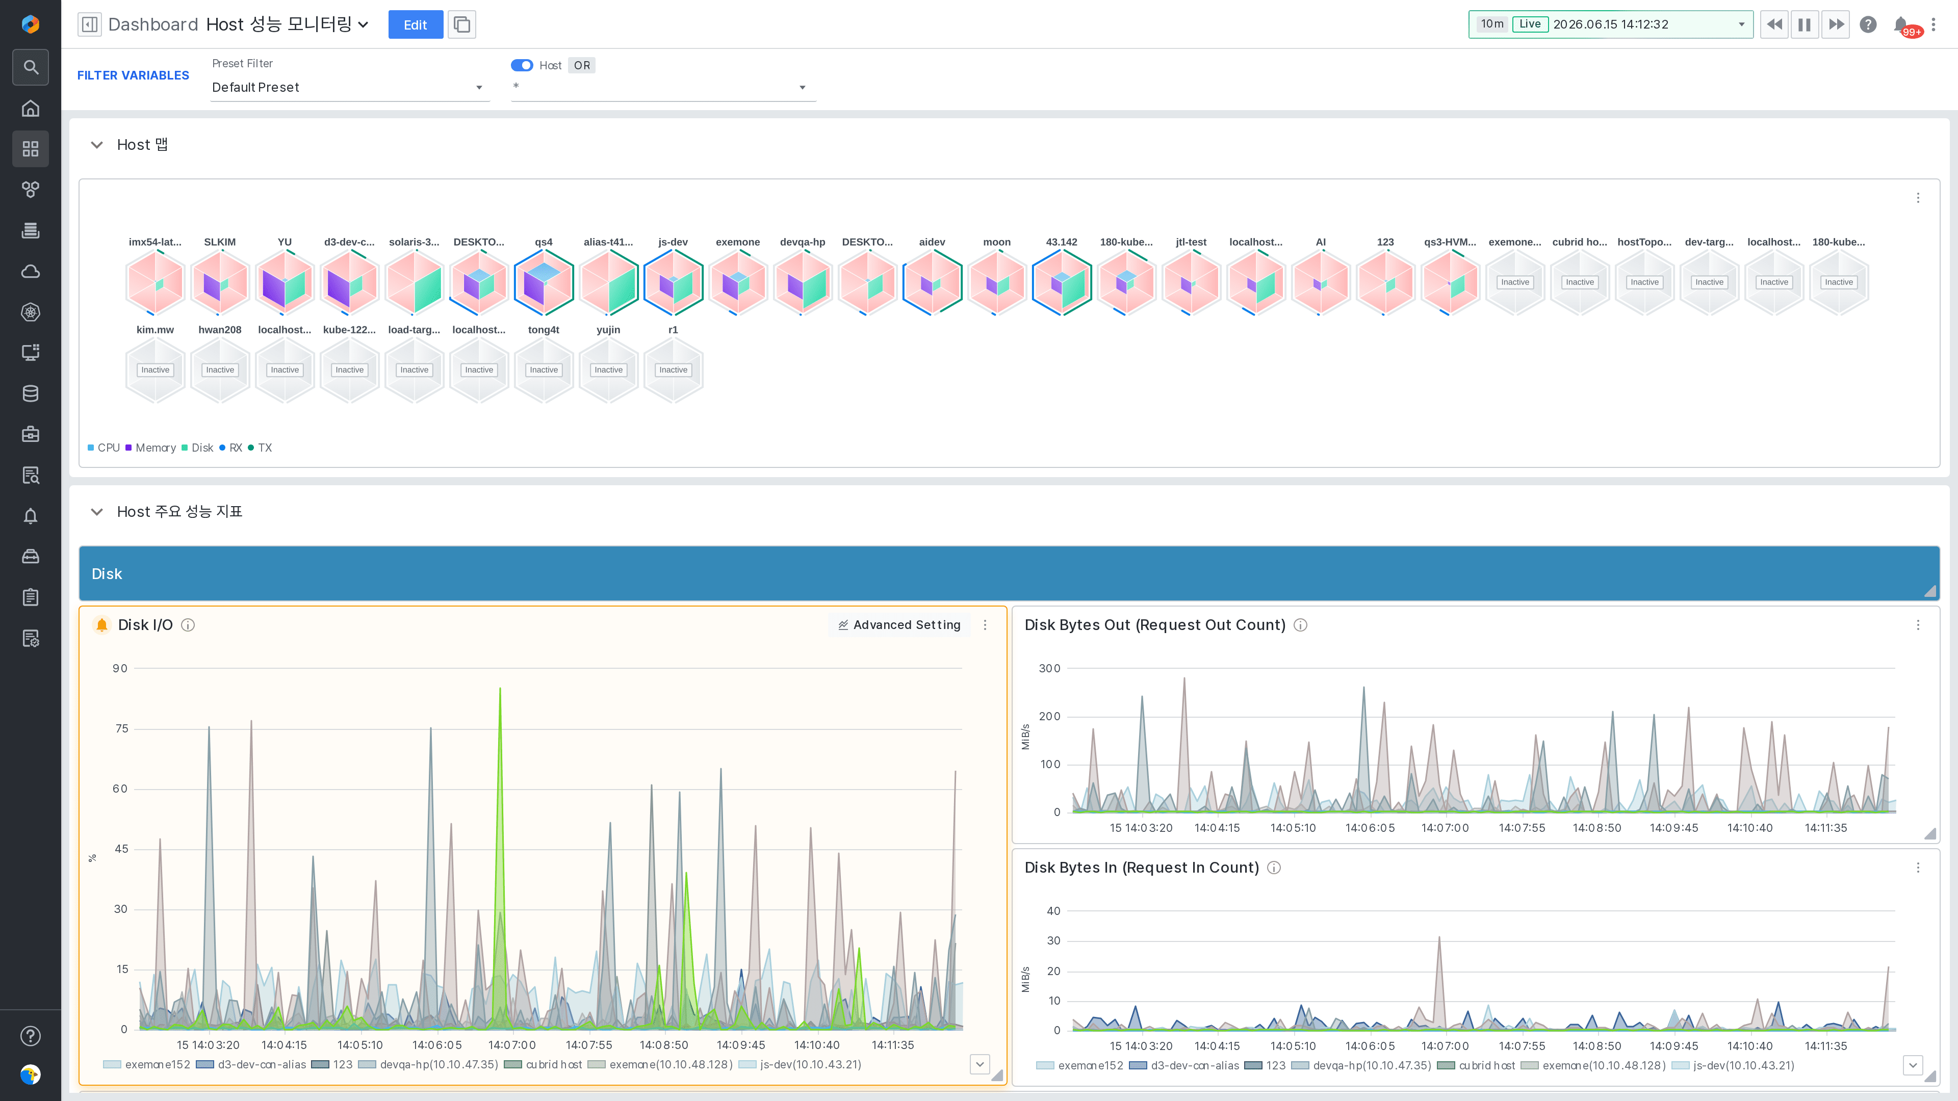Open Disk Bytes Out panel menu

(1918, 624)
